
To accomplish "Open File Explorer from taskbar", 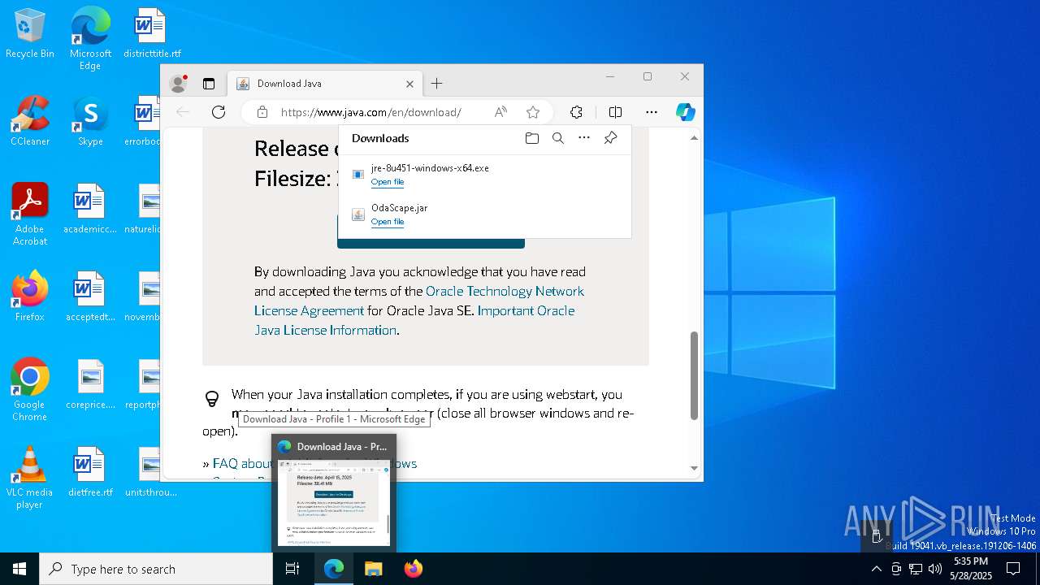I will click(373, 569).
